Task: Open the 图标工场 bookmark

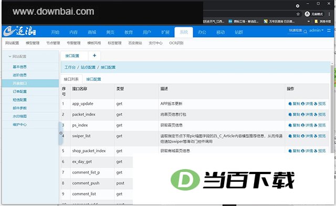Action: pos(244,21)
